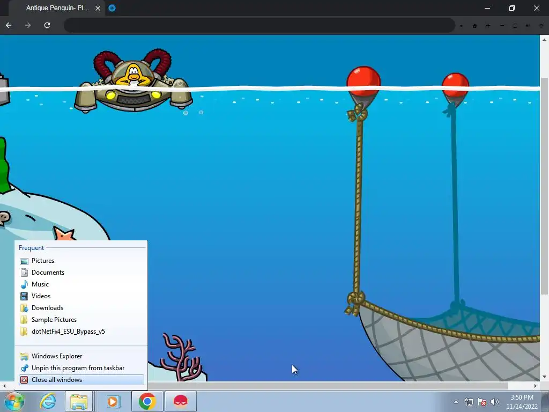Close the Antique Penguin tab
Image resolution: width=549 pixels, height=412 pixels.
98,8
